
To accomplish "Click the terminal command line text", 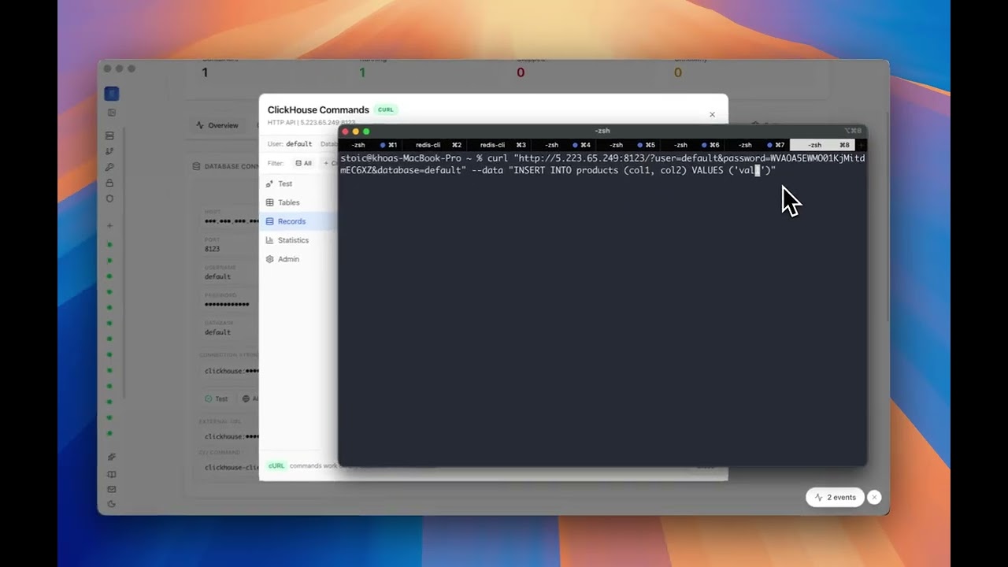I will click(602, 164).
